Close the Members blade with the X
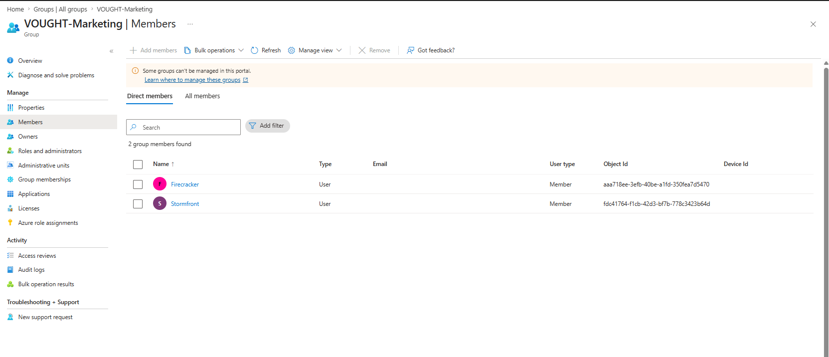Viewport: 829px width, 357px height. coord(813,24)
